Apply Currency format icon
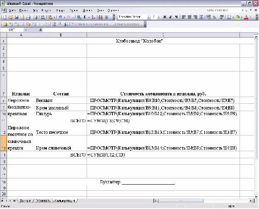 (x=208, y=17)
